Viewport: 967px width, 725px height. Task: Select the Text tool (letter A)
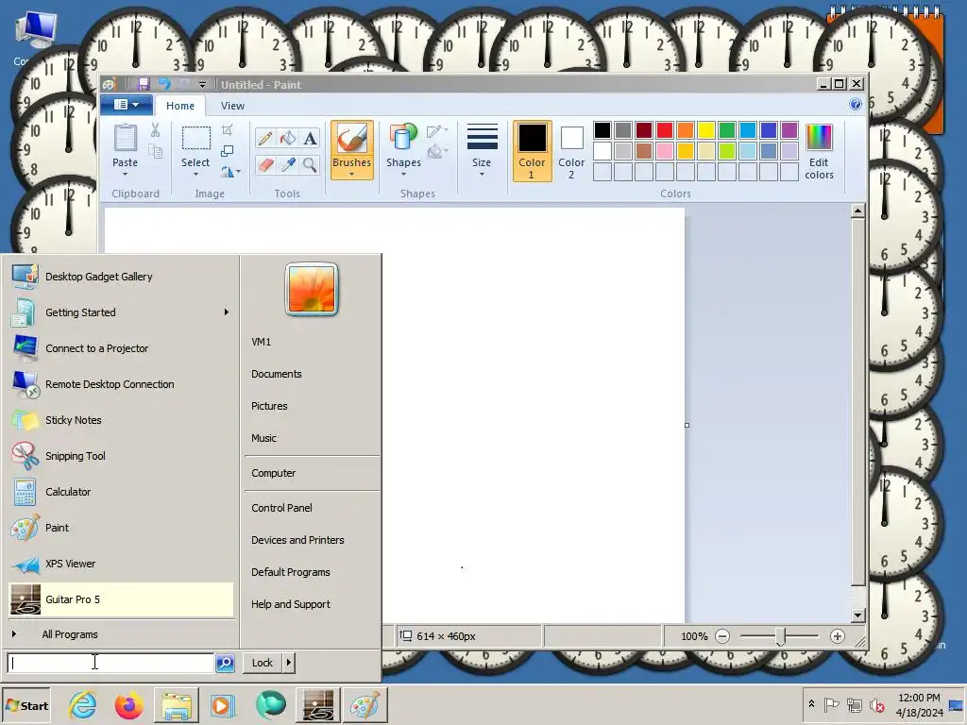310,138
